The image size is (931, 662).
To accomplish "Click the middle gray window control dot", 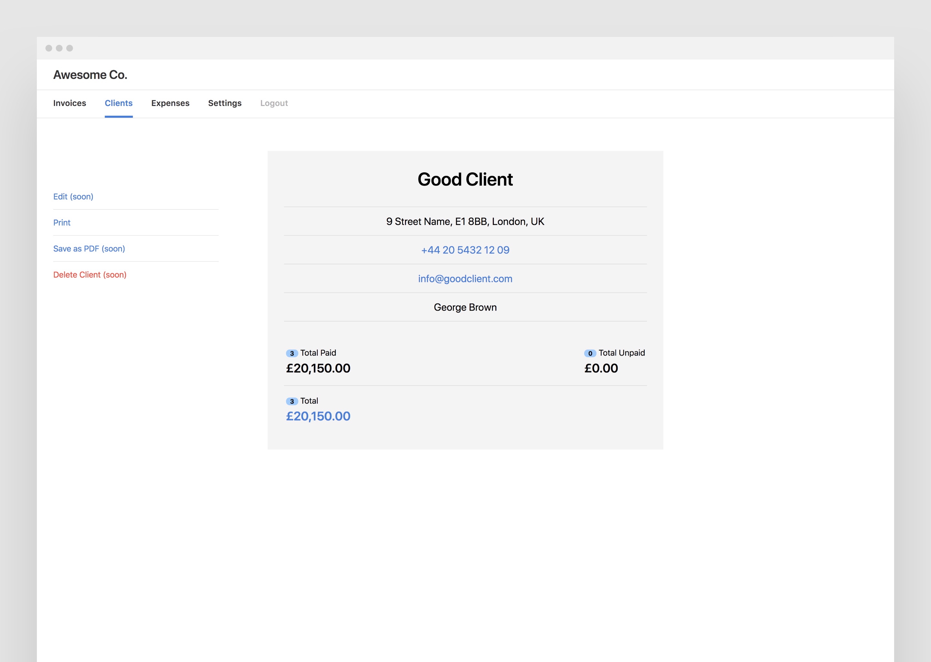I will tap(59, 48).
